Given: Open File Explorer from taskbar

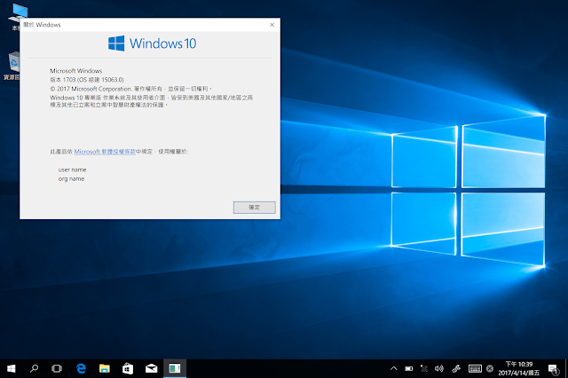Looking at the screenshot, I should [105, 368].
